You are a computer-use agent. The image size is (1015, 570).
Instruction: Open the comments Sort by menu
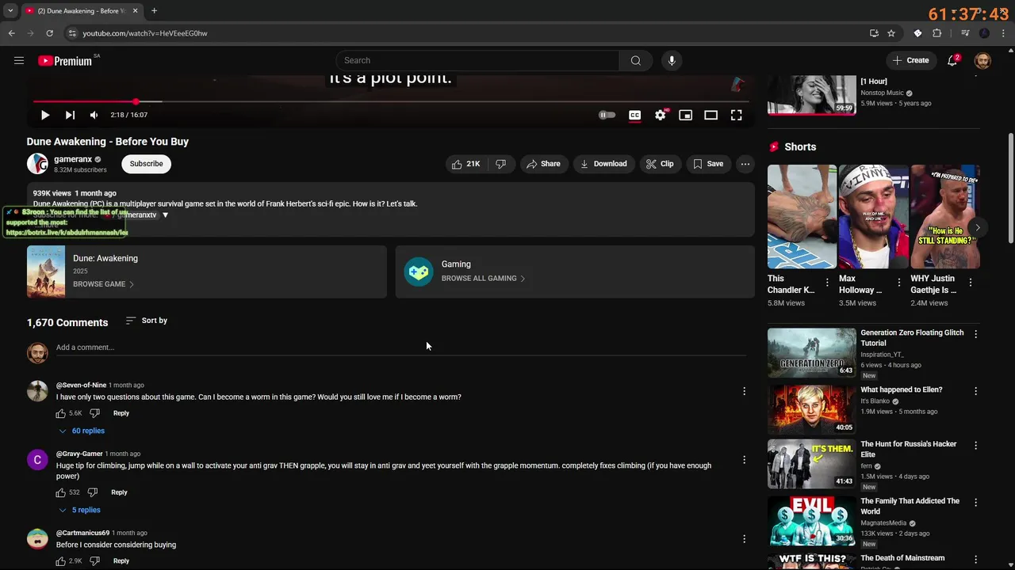pyautogui.click(x=147, y=321)
